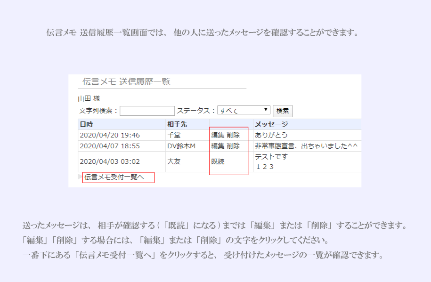This screenshot has width=431, height=282.
Task: Select the date 2020/04/20 19:46
Action: click(x=110, y=135)
